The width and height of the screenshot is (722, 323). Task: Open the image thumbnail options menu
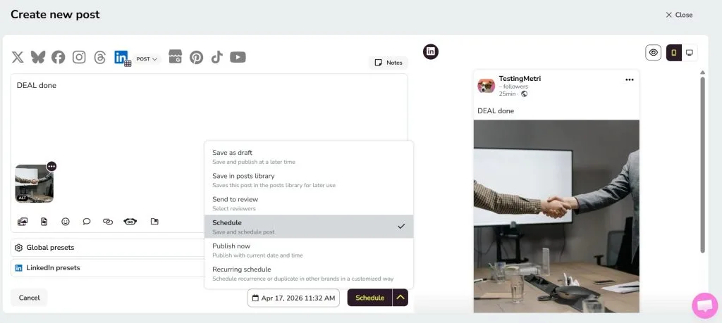(51, 166)
